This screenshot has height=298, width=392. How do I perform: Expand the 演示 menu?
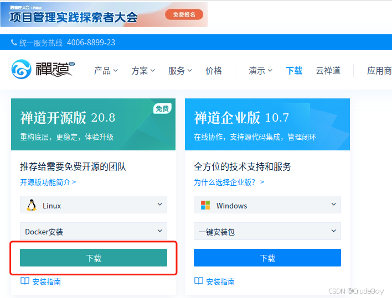point(260,71)
